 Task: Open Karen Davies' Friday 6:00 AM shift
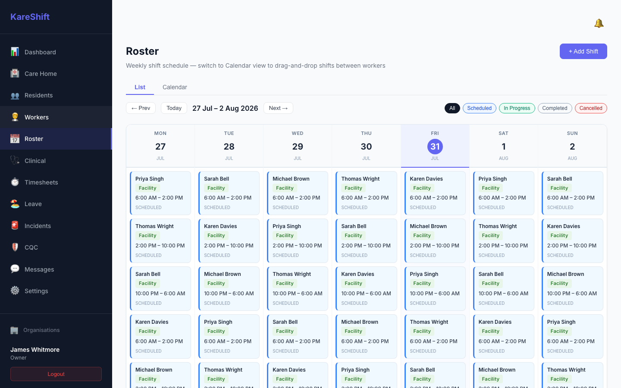pos(435,193)
